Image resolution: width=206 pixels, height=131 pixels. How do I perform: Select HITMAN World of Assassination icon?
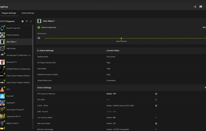tap(2, 69)
